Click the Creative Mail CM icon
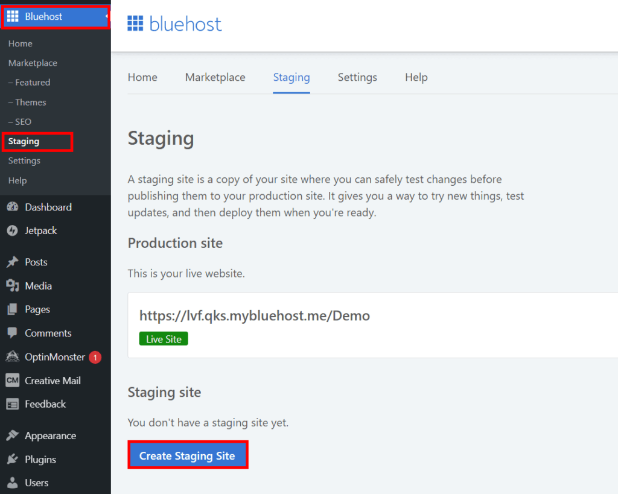Image resolution: width=618 pixels, height=494 pixels. pyautogui.click(x=13, y=380)
